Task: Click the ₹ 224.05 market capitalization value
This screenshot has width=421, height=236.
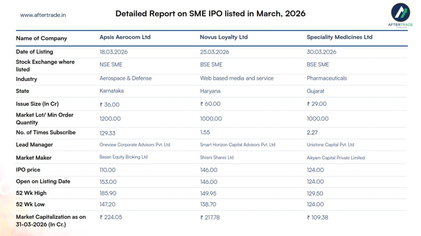Action: [x=111, y=218]
